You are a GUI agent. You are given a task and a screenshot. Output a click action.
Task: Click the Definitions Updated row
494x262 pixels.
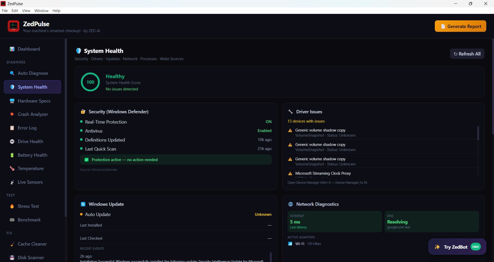tap(176, 140)
